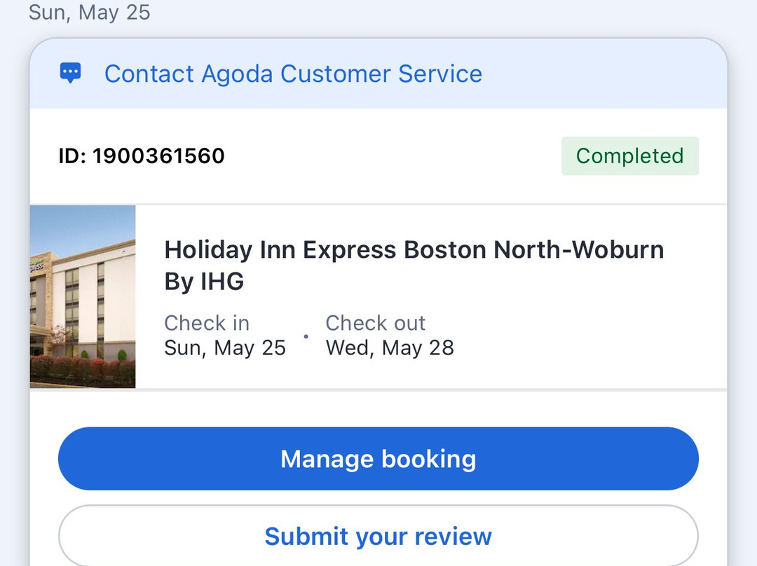Open the Holiday Inn hotel photo thumbnail
The width and height of the screenshot is (757, 566).
[83, 296]
